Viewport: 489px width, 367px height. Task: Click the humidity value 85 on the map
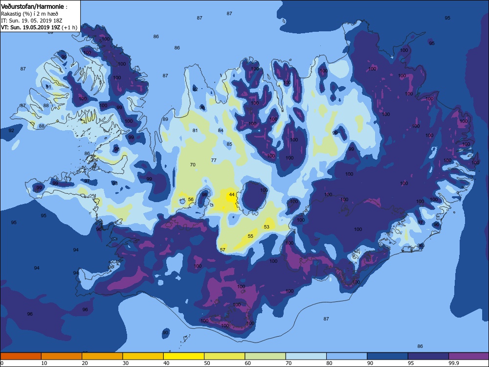pos(229,144)
